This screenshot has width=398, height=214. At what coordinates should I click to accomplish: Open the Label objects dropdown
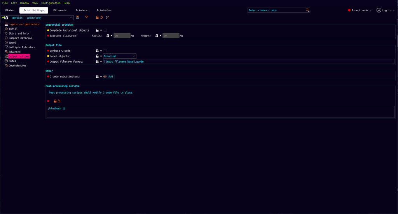120,56
